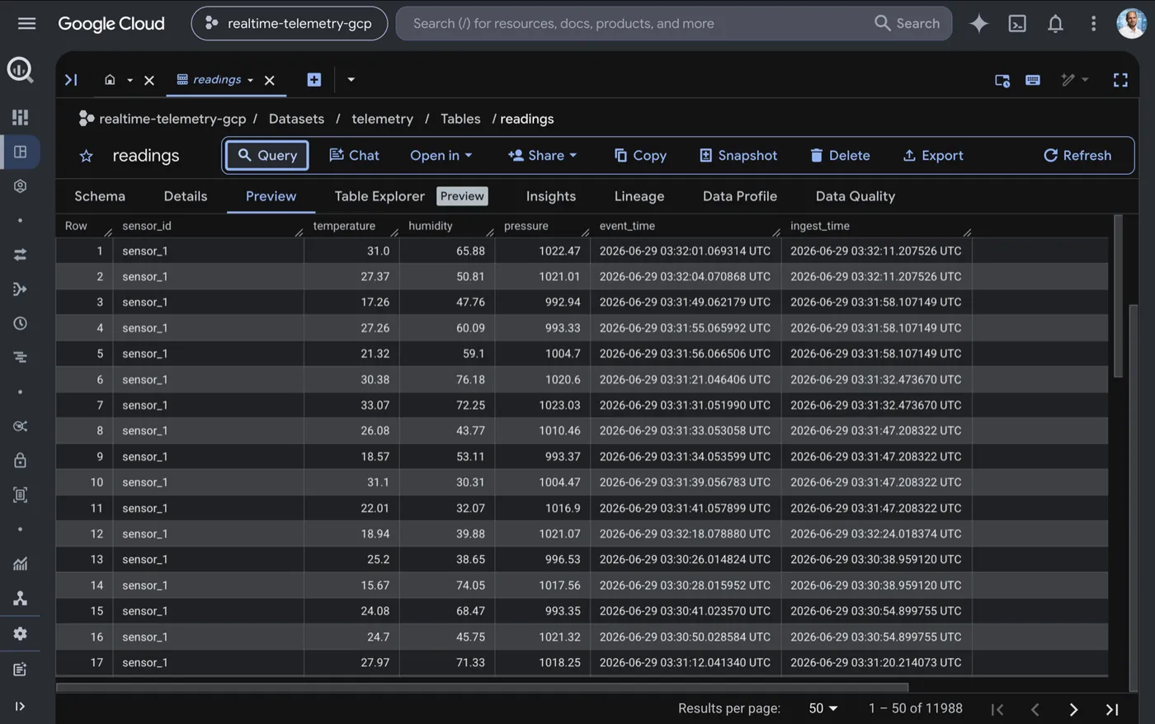Follow the telemetry breadcrumb link
This screenshot has height=724, width=1155.
coord(382,119)
